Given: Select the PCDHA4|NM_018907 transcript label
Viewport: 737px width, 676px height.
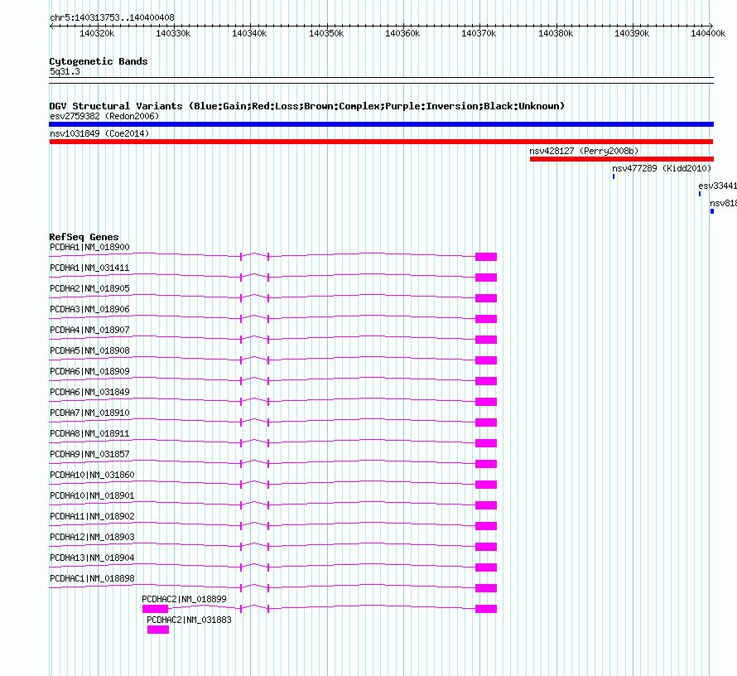Looking at the screenshot, I should coord(89,330).
